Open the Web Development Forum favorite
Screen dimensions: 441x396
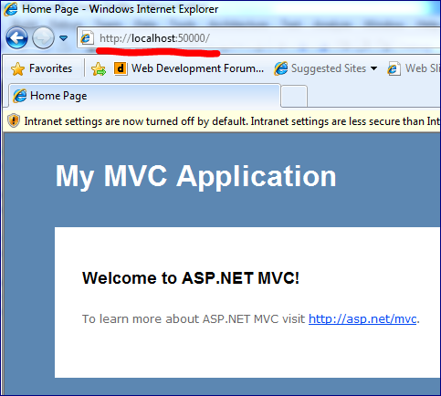click(x=189, y=68)
